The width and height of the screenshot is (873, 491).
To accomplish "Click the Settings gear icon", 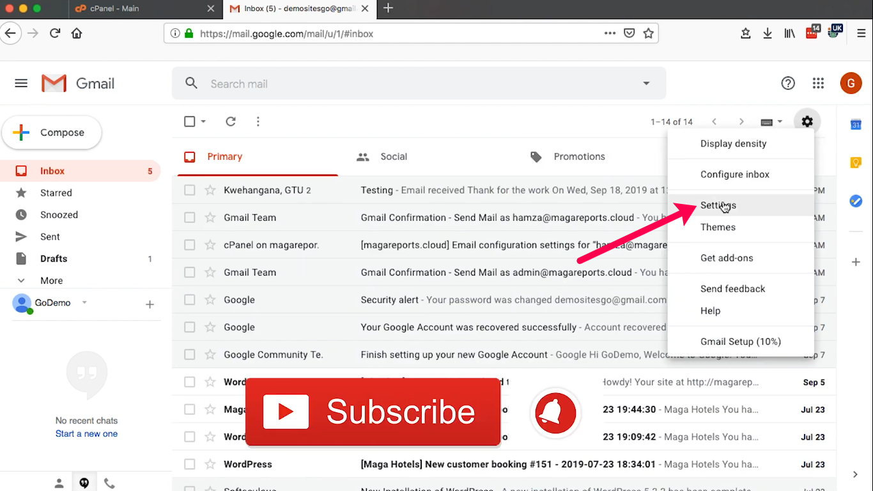I will point(807,121).
